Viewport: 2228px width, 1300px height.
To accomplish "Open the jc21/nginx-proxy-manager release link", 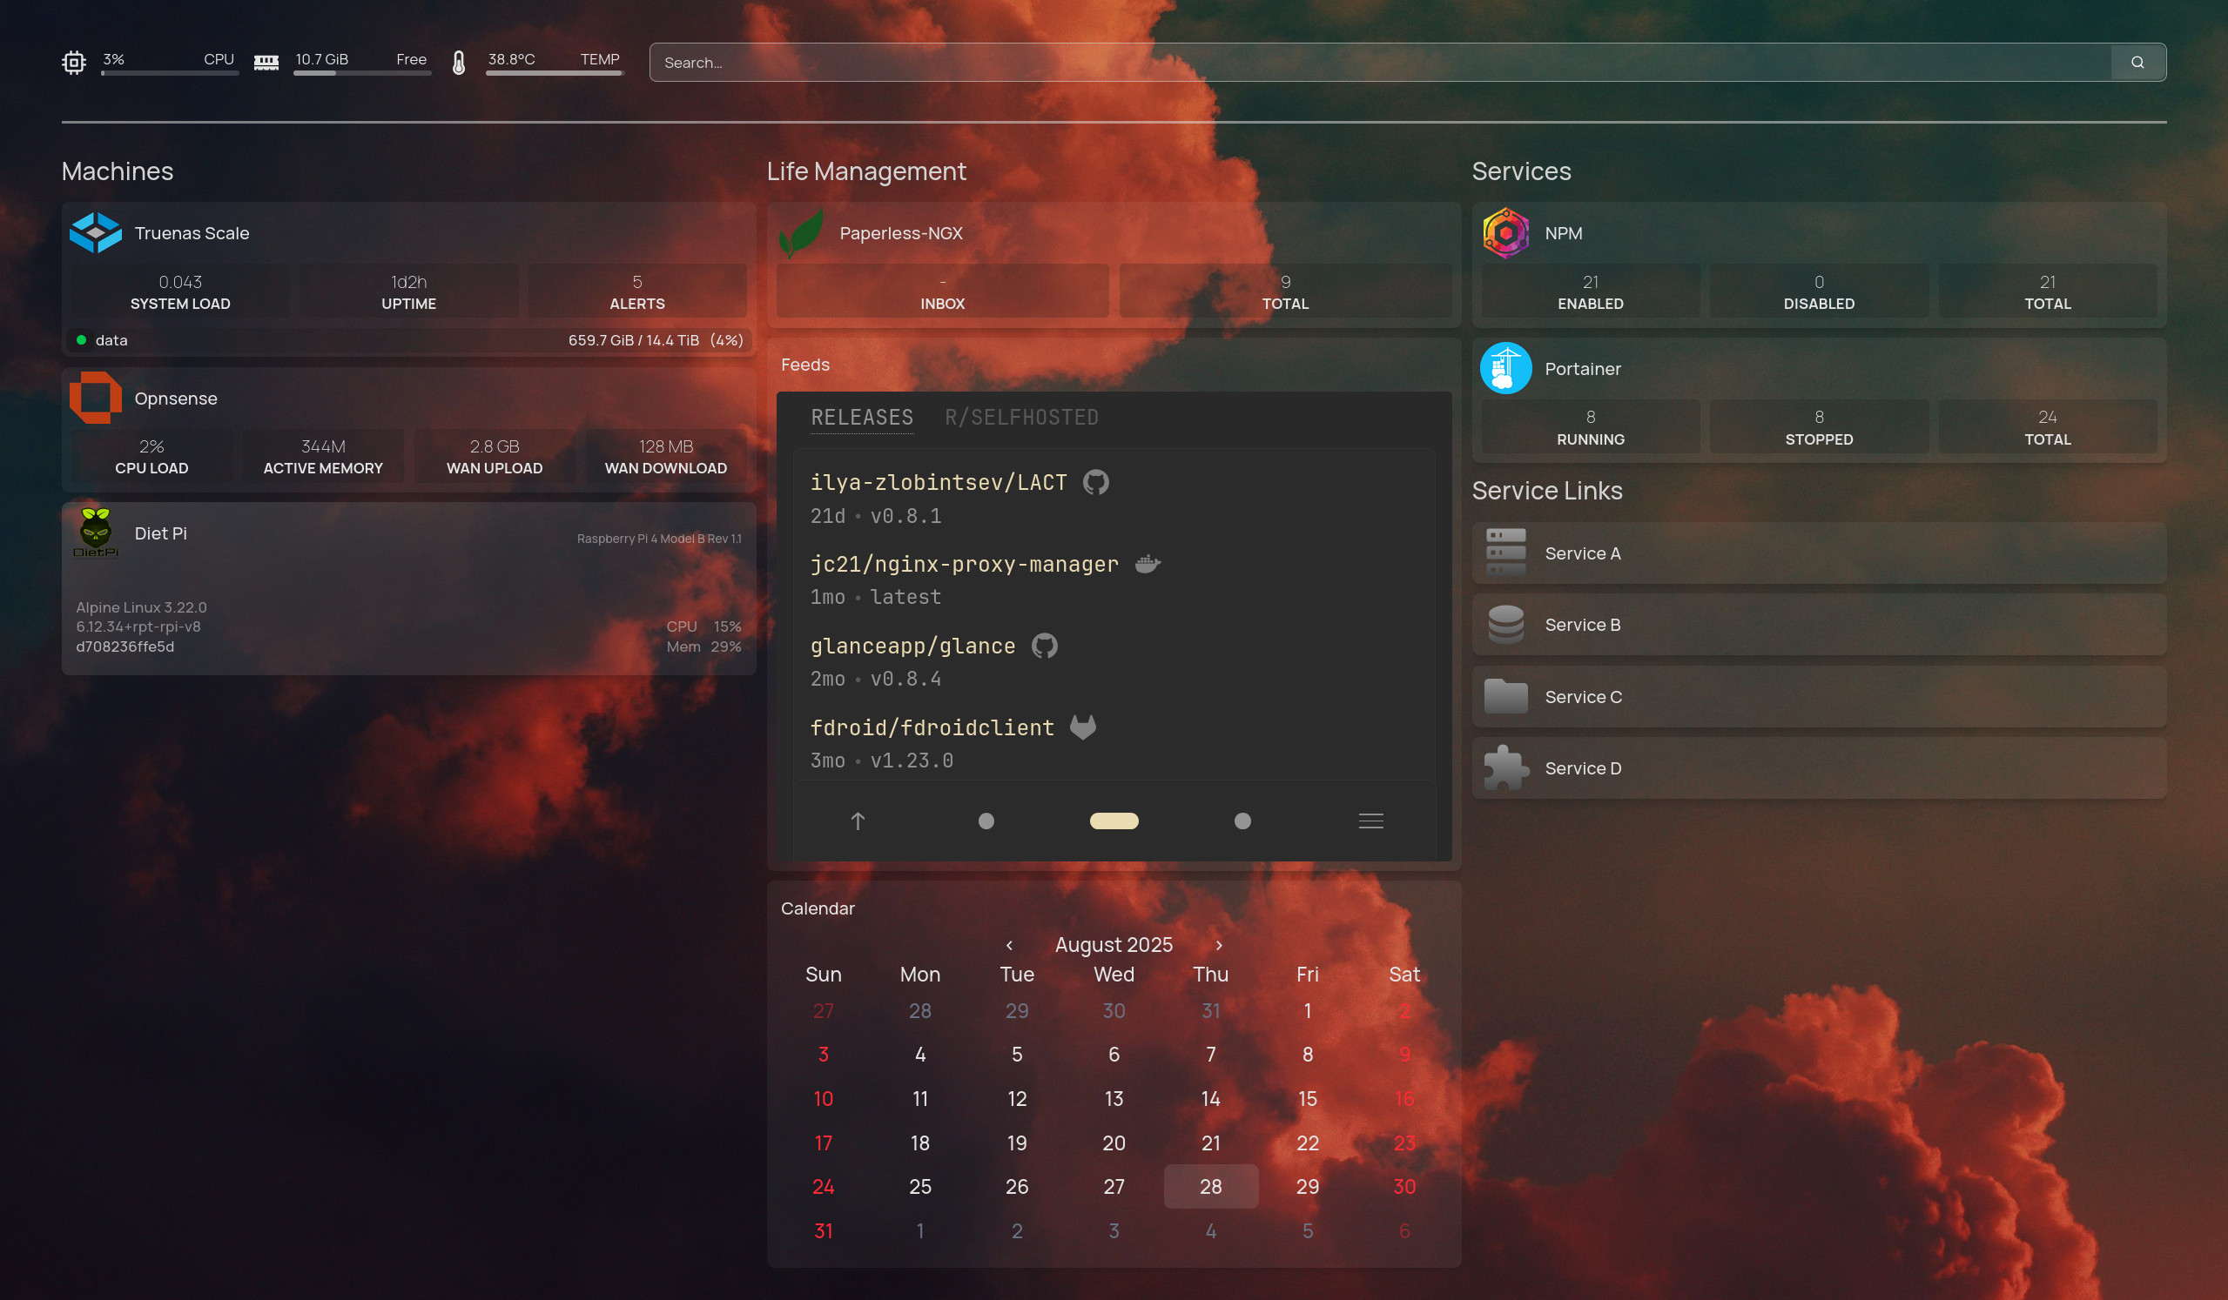I will click(965, 564).
